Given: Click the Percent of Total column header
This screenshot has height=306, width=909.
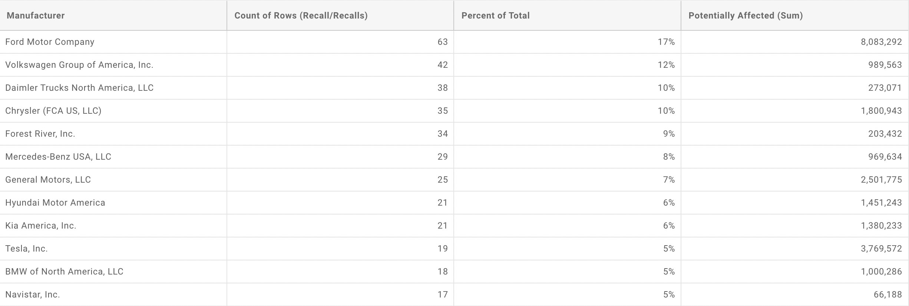Looking at the screenshot, I should 567,15.
